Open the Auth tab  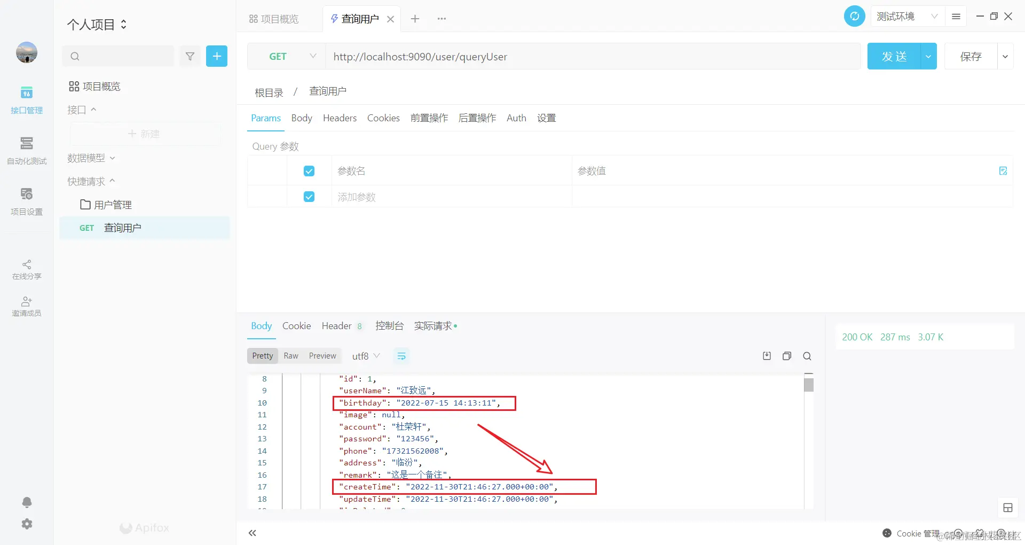pyautogui.click(x=516, y=118)
